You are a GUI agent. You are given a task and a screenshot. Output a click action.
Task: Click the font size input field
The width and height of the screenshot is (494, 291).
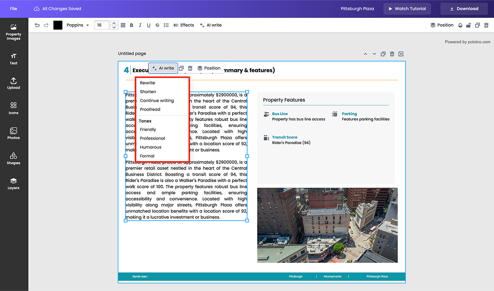point(101,25)
